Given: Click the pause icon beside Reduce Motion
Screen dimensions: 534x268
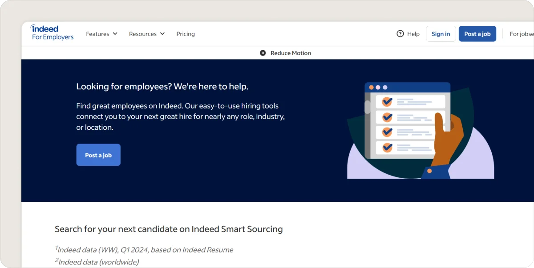Looking at the screenshot, I should (x=263, y=52).
